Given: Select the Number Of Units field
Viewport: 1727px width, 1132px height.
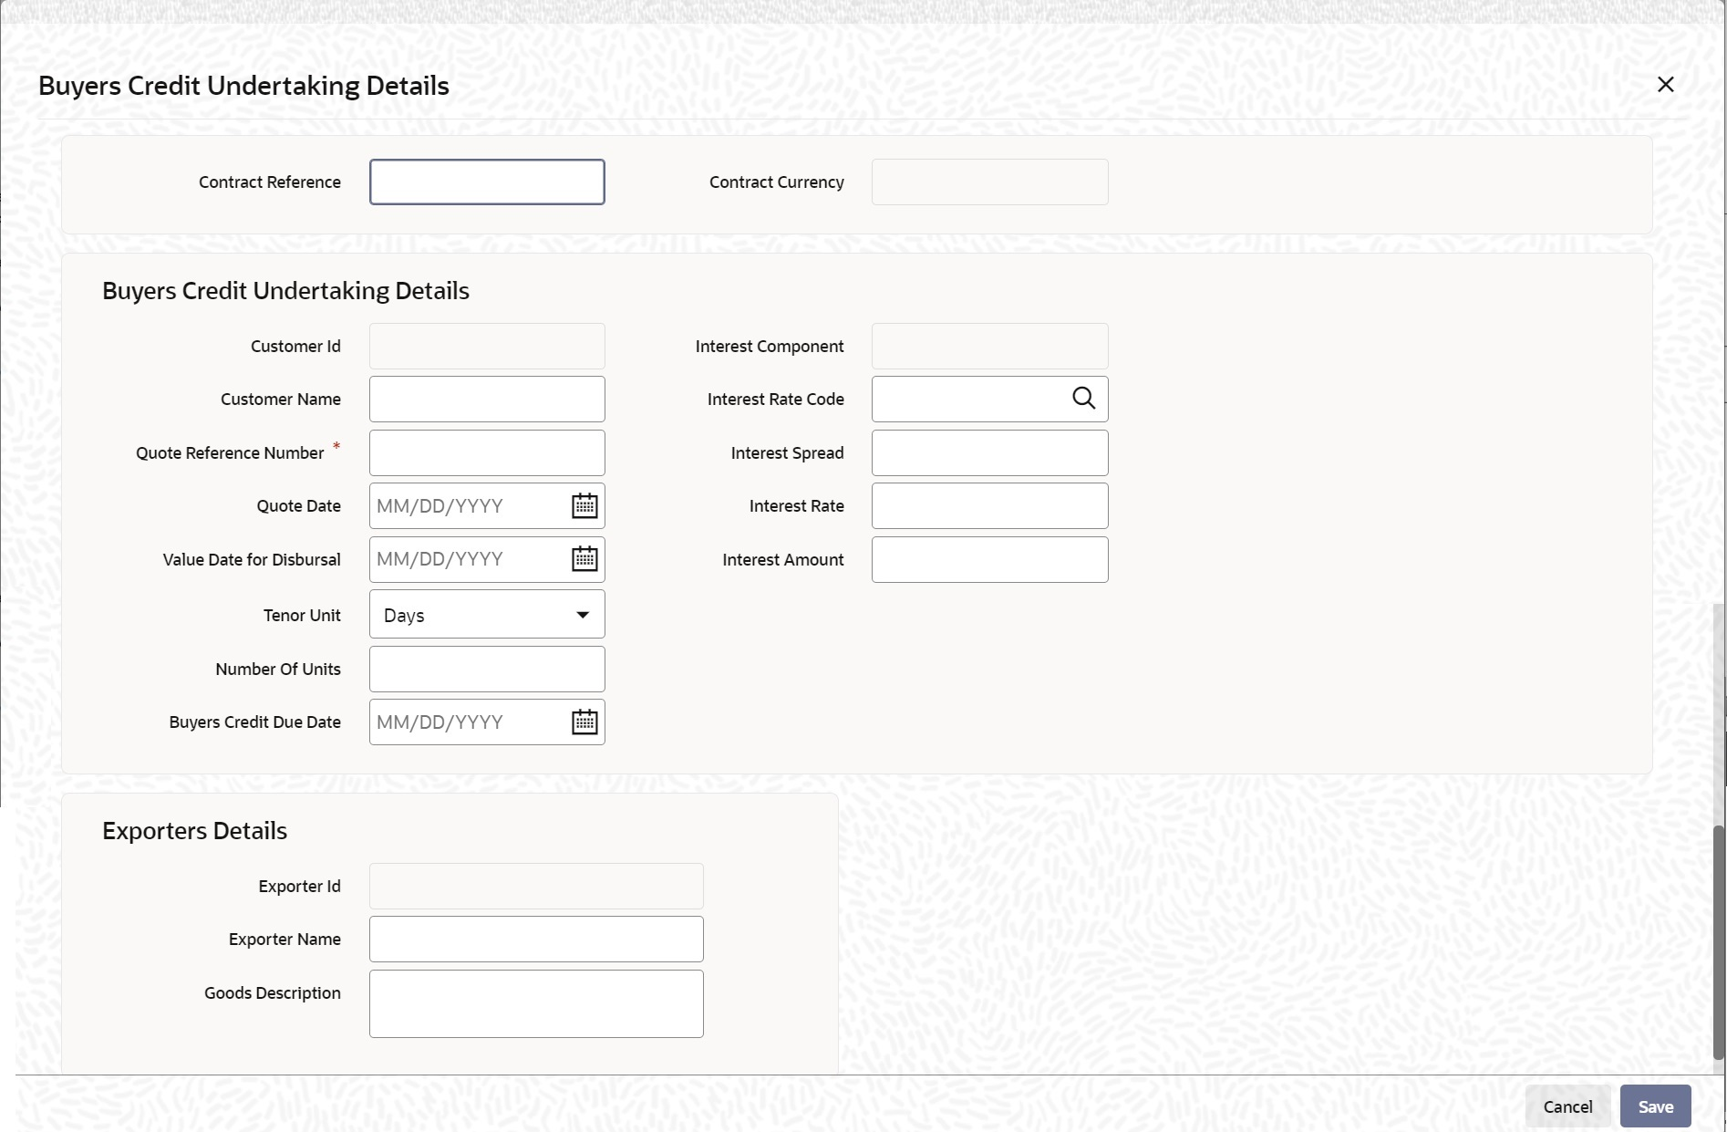Looking at the screenshot, I should click(487, 669).
